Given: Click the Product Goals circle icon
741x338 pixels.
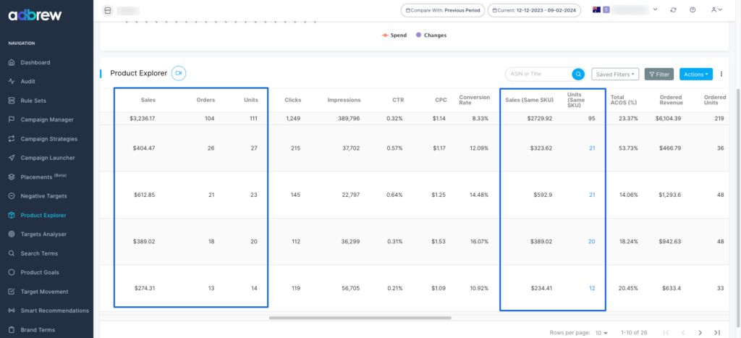Looking at the screenshot, I should pyautogui.click(x=12, y=272).
